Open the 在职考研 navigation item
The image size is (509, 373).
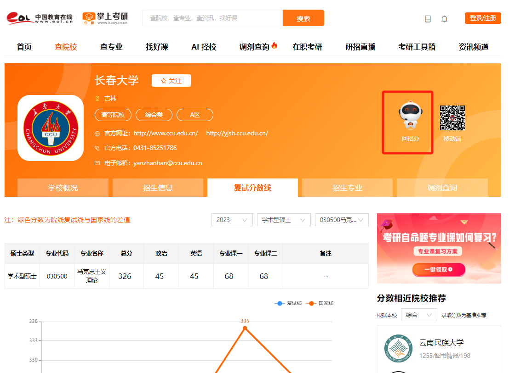coord(307,47)
